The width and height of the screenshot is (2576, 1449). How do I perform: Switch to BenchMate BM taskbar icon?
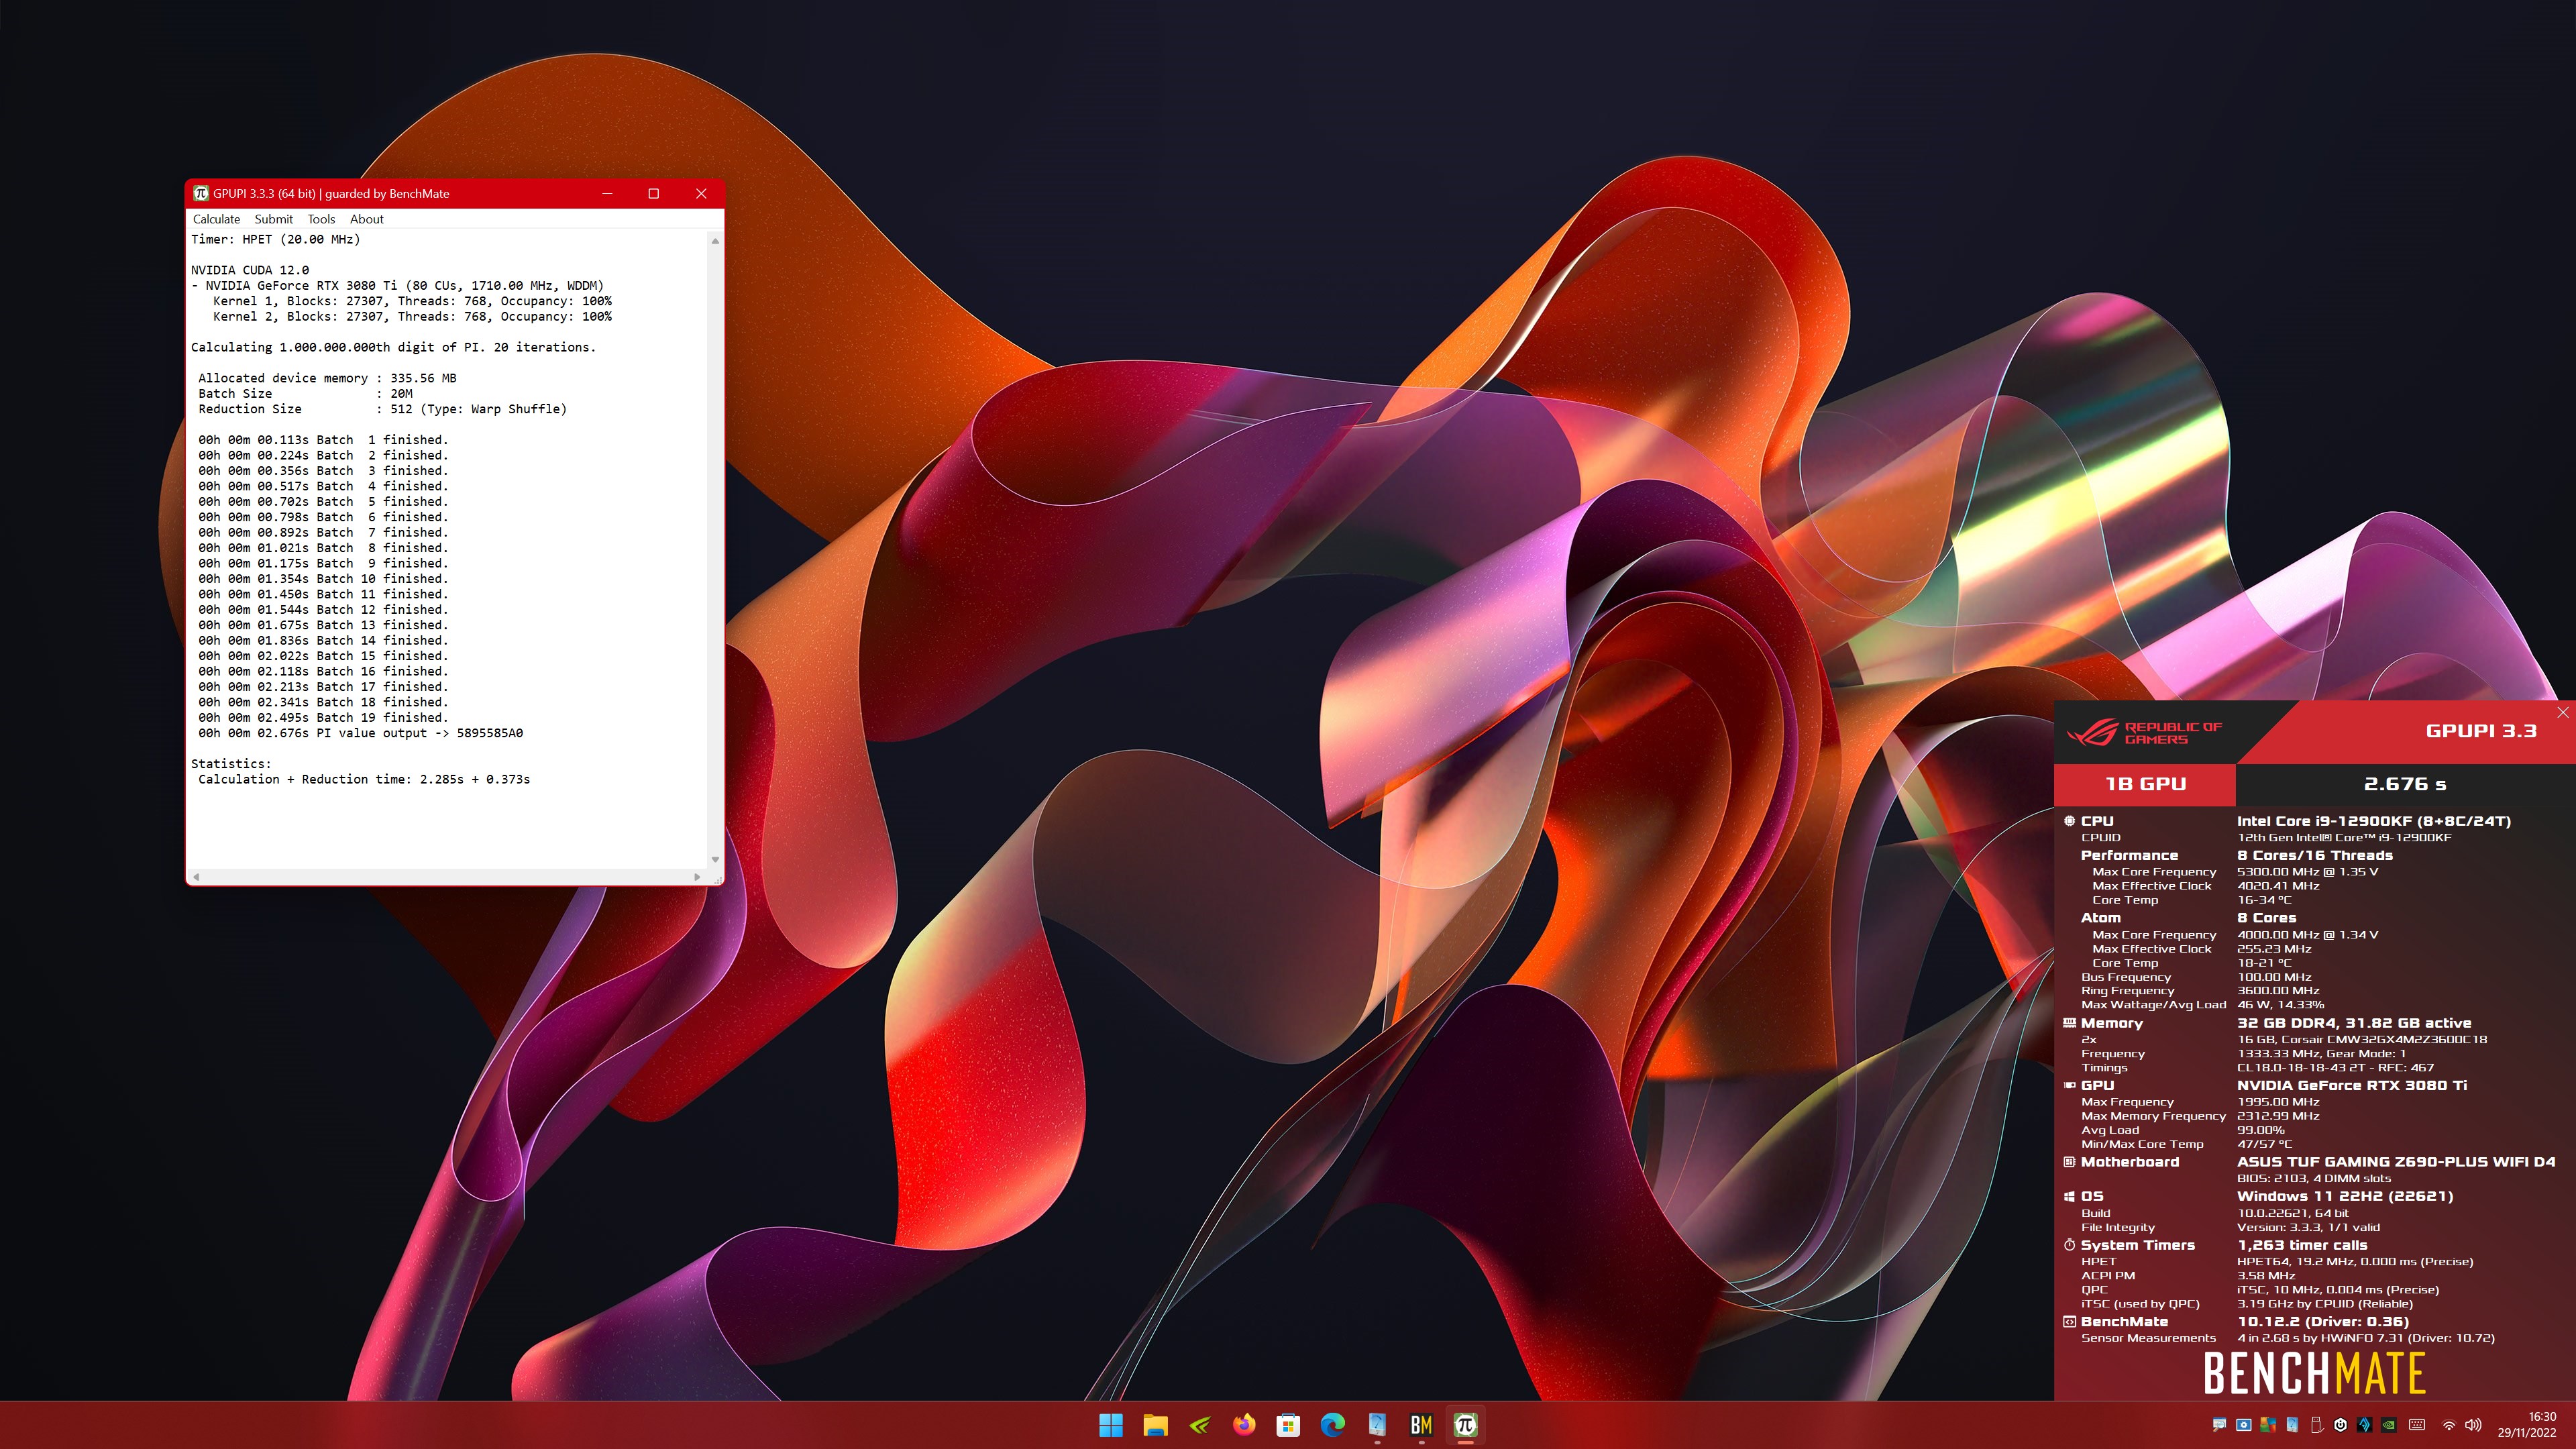coord(1421,1425)
